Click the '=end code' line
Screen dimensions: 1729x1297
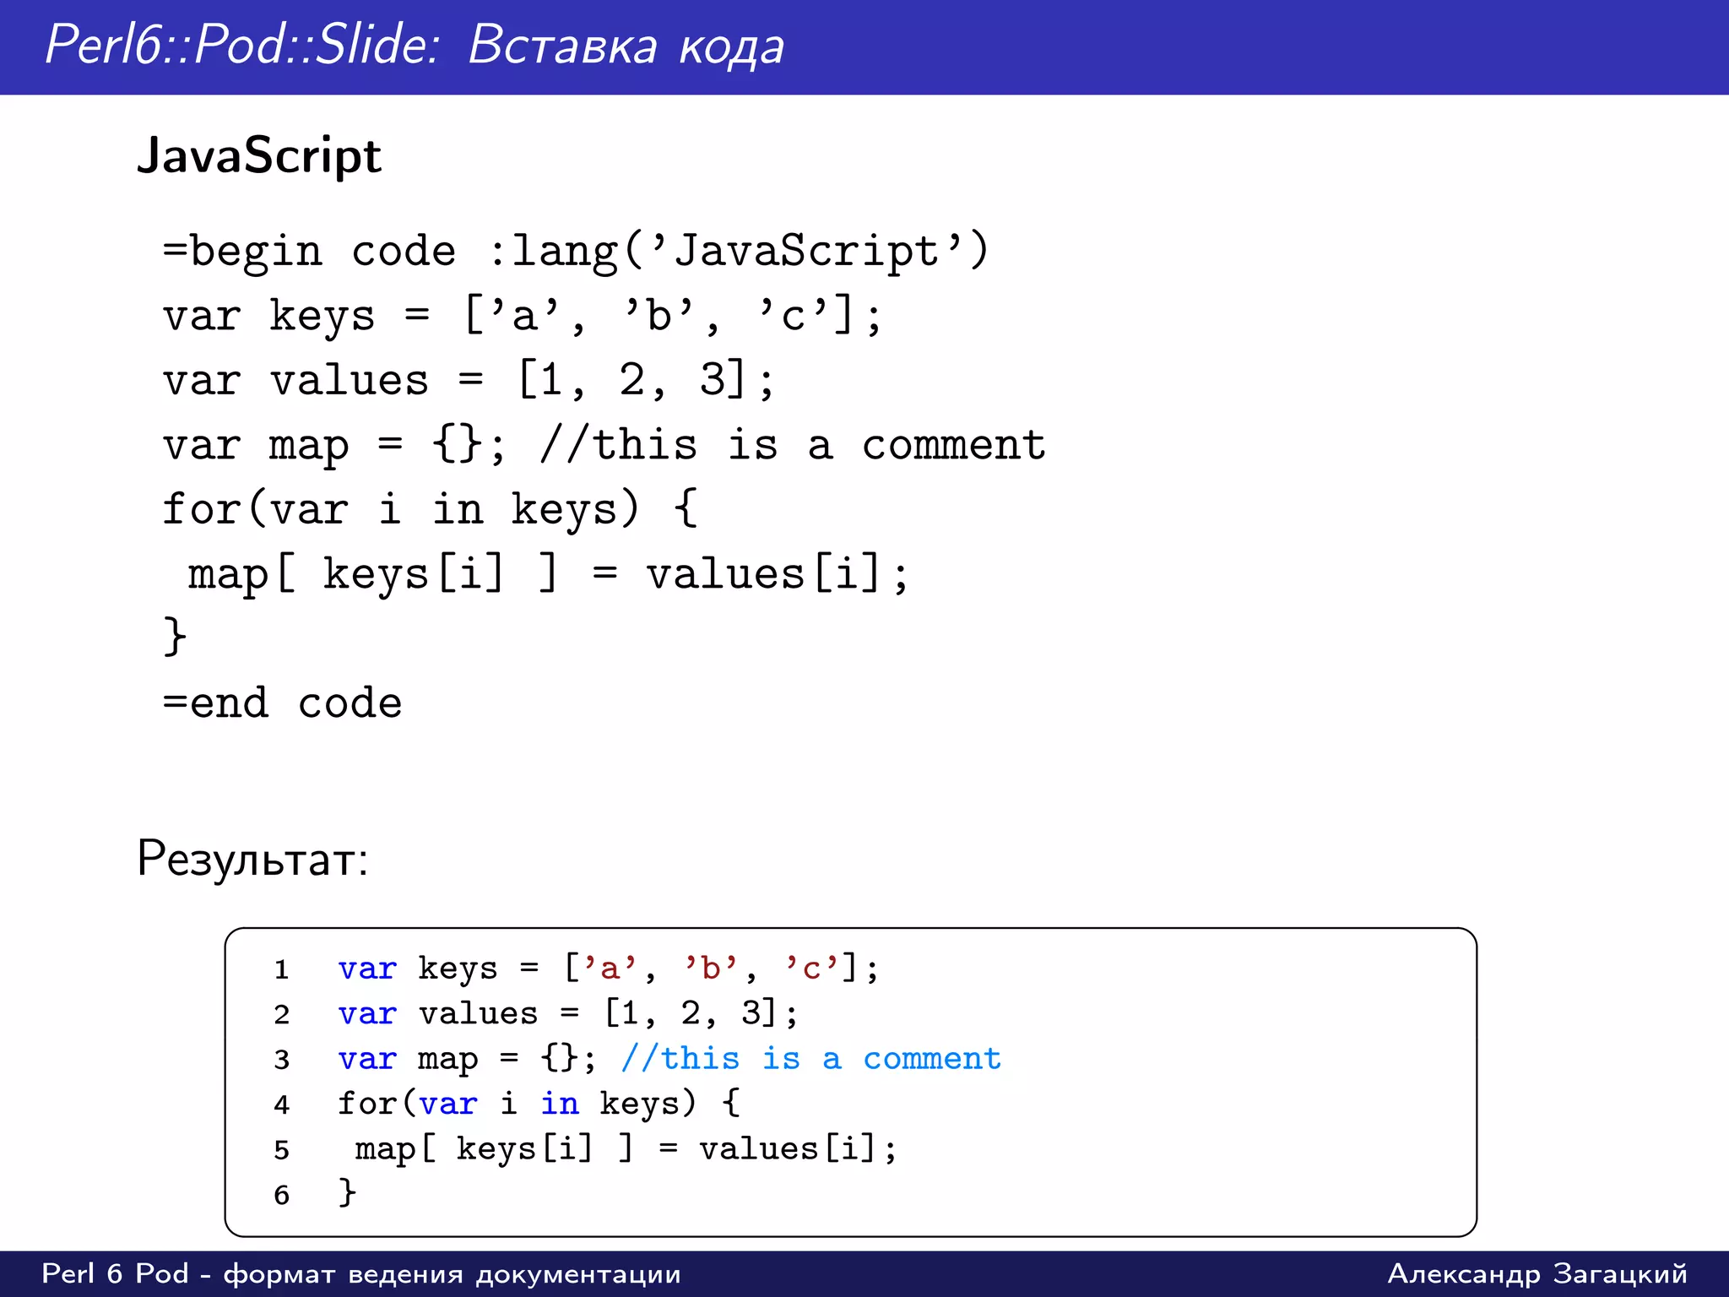click(282, 703)
